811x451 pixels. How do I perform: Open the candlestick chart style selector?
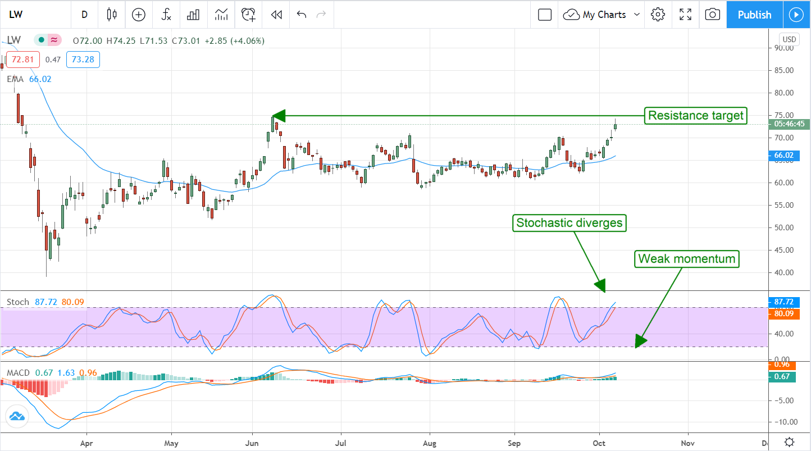(x=112, y=15)
